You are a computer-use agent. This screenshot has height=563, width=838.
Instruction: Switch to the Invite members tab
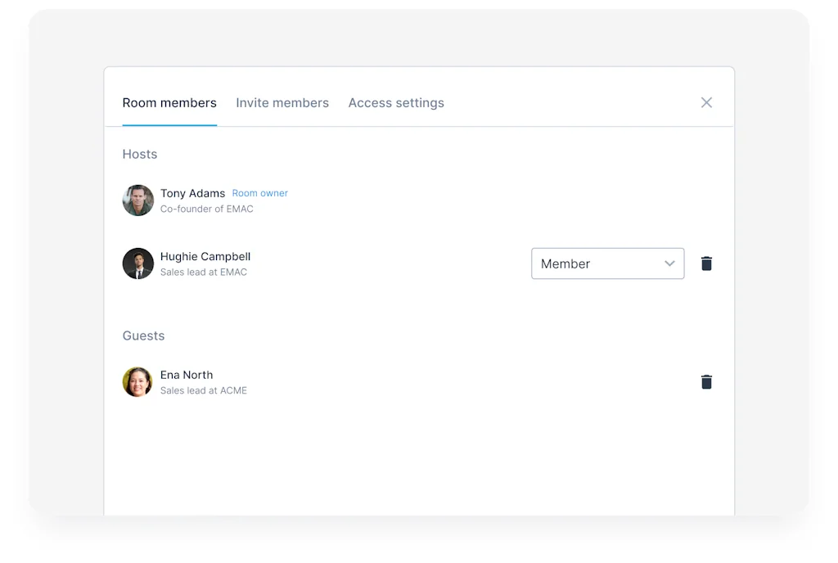(282, 102)
